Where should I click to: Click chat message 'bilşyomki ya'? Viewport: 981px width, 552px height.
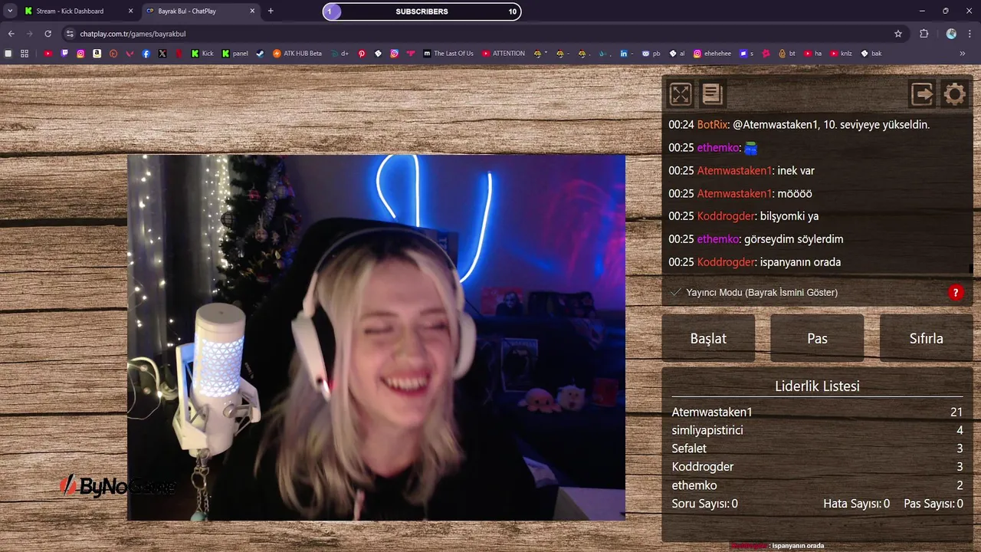[743, 216]
